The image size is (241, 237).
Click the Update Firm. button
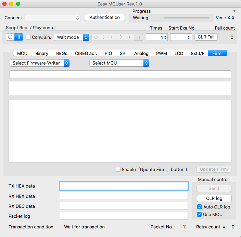coord(214,169)
